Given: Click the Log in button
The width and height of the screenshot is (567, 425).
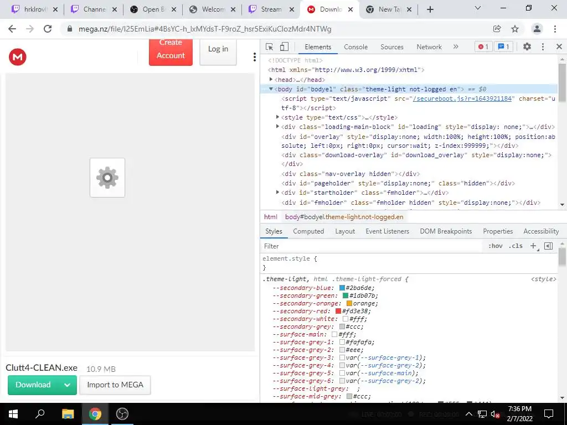Looking at the screenshot, I should click(218, 51).
